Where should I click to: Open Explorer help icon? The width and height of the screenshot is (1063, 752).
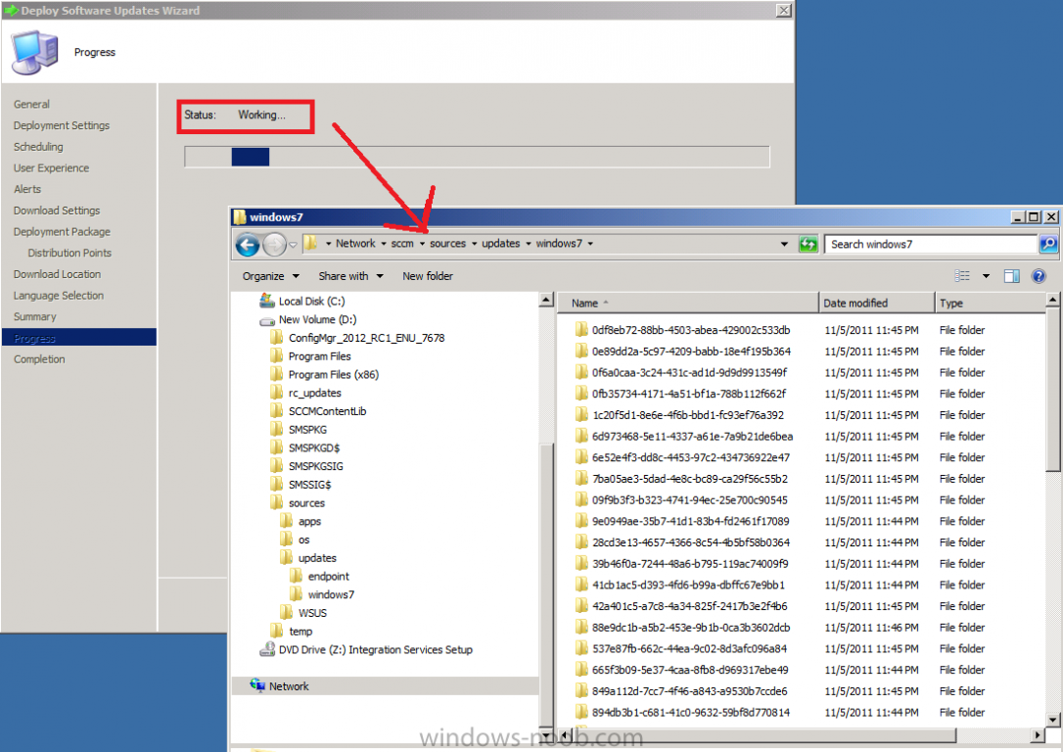coord(1038,275)
